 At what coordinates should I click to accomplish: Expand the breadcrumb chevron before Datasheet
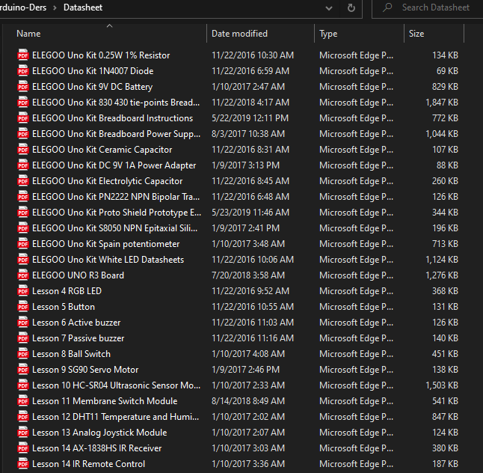click(x=55, y=7)
